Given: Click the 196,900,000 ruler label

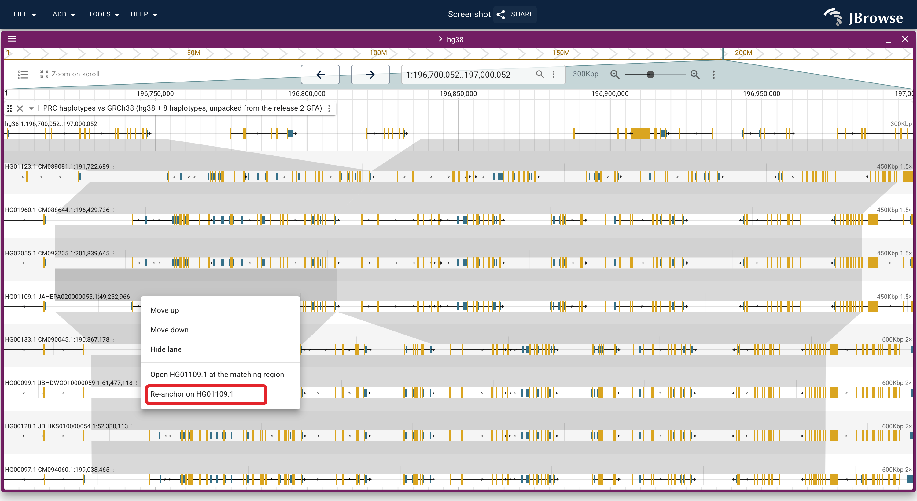Looking at the screenshot, I should tap(610, 93).
